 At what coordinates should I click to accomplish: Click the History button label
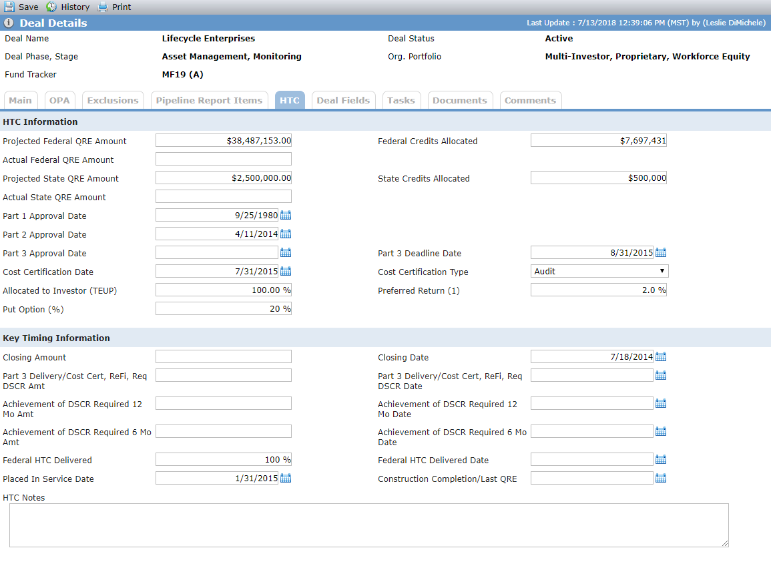(x=75, y=7)
